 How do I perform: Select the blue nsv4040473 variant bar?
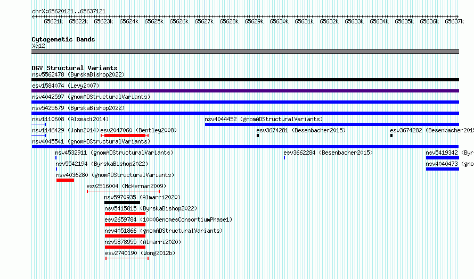(443, 169)
